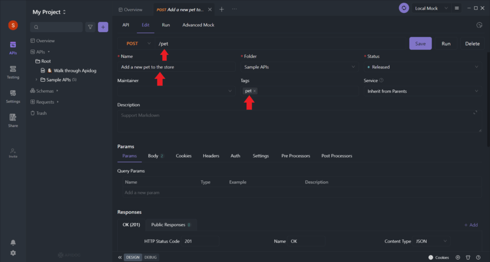The width and height of the screenshot is (490, 262).
Task: Click the purple plus add button
Action: (x=103, y=27)
